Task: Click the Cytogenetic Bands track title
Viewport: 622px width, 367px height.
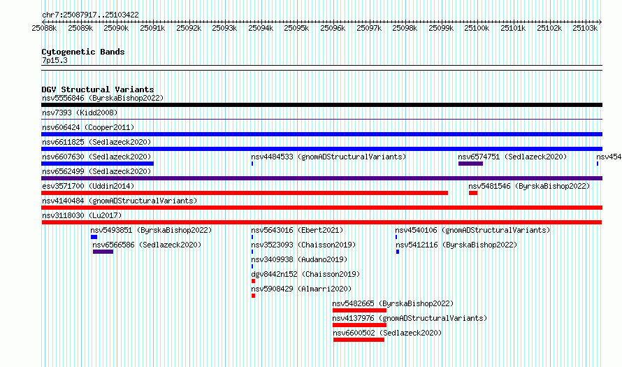Action: point(83,52)
